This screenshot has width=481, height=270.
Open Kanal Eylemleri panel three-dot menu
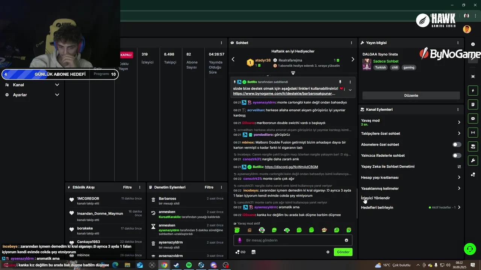[x=458, y=109]
